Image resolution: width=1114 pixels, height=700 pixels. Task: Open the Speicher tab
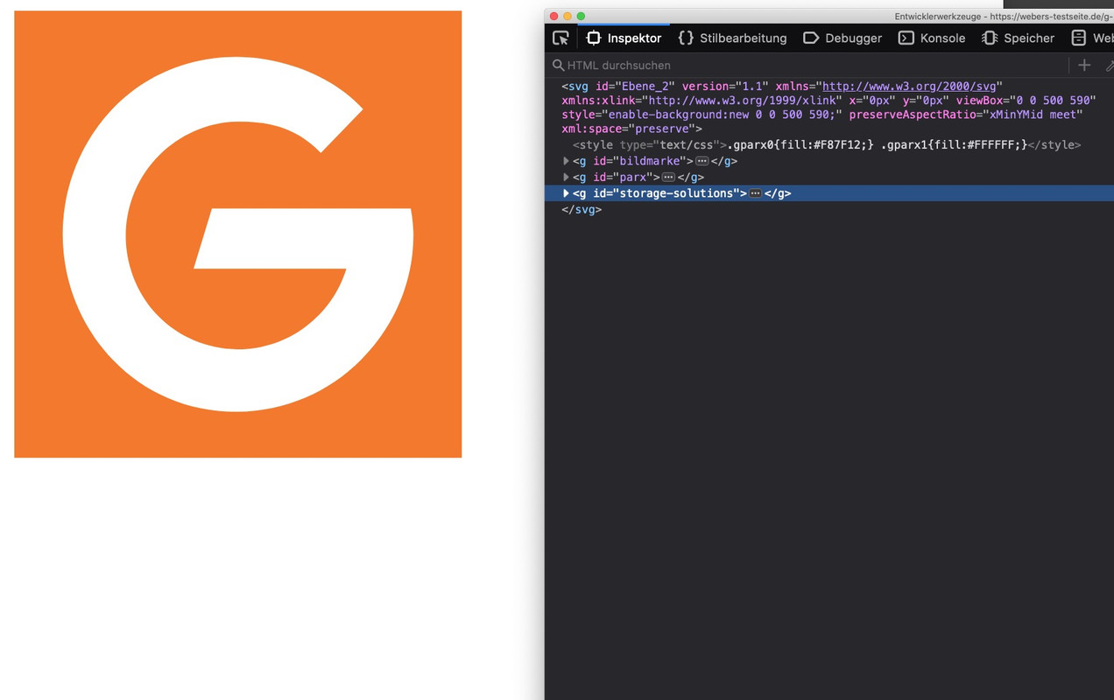[x=1018, y=38]
